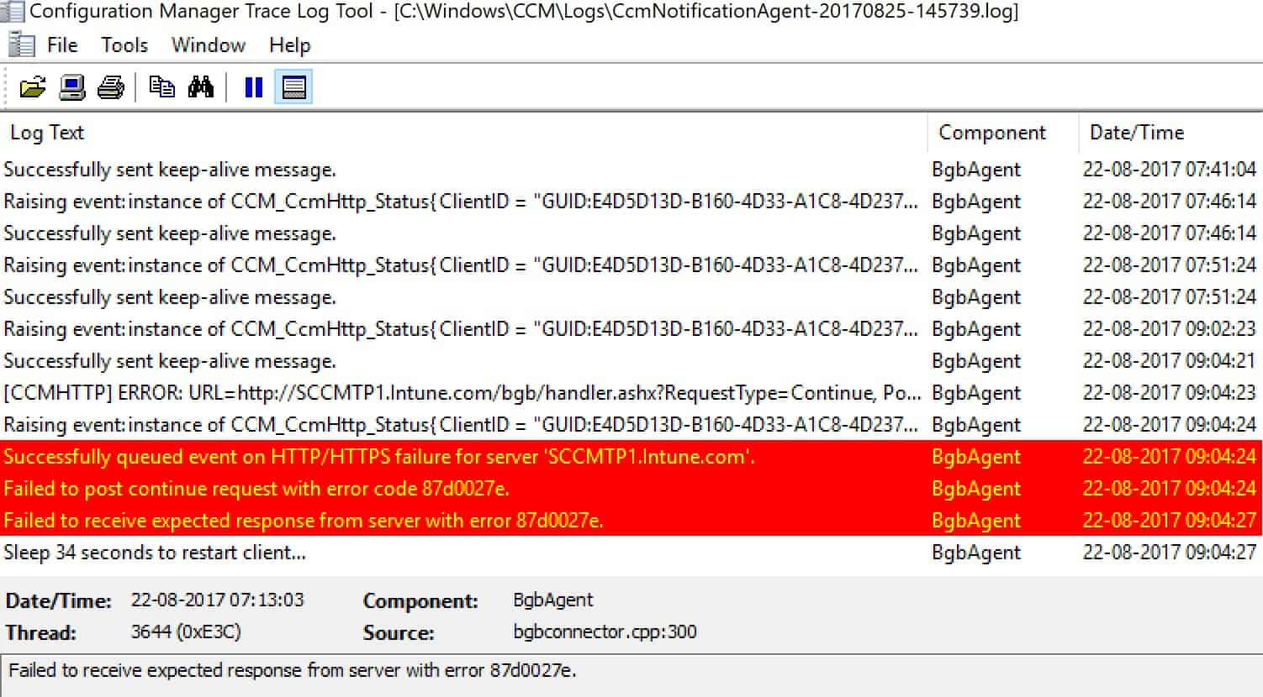Select the [CCMHTTP] ERROR URL row
The image size is (1263, 697).
[631, 393]
